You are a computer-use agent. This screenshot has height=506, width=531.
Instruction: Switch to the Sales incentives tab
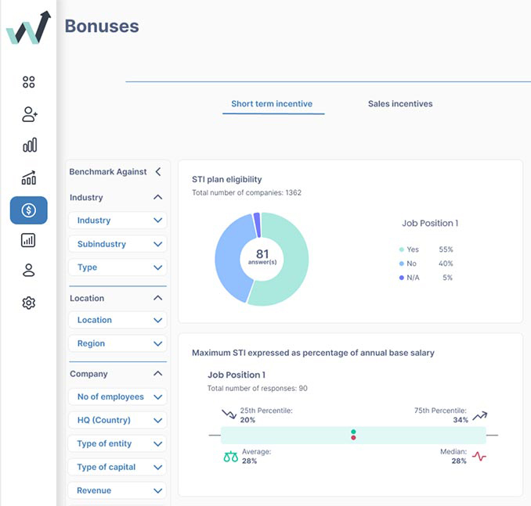[400, 104]
